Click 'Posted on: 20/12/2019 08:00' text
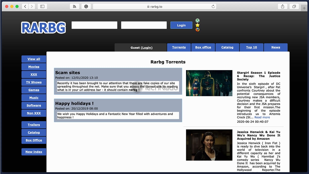The height and width of the screenshot is (174, 309). (x=76, y=109)
